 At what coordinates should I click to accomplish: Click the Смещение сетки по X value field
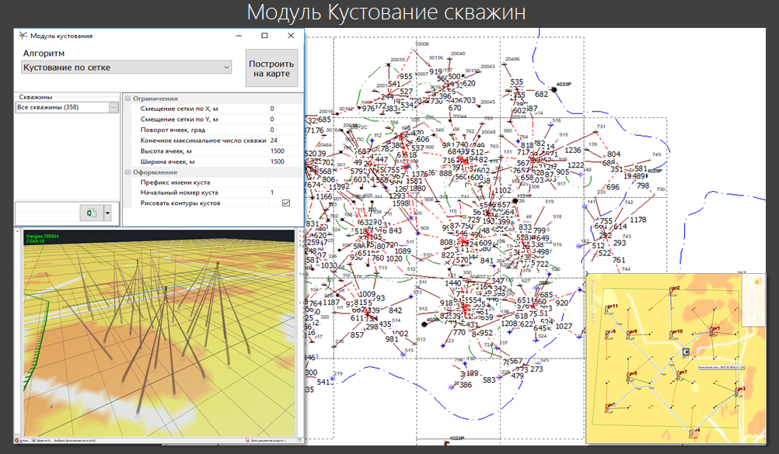pos(285,109)
